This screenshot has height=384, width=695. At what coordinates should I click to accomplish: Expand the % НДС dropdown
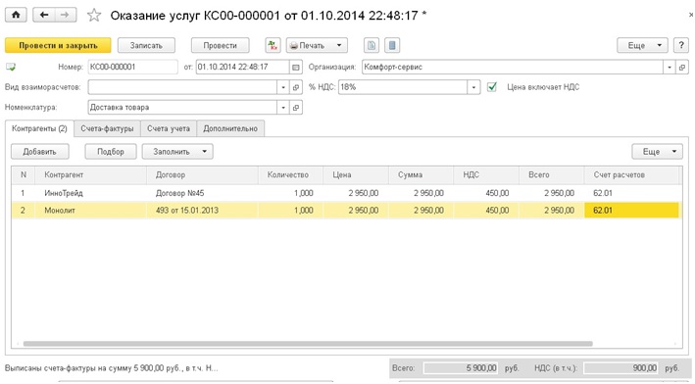(x=473, y=87)
